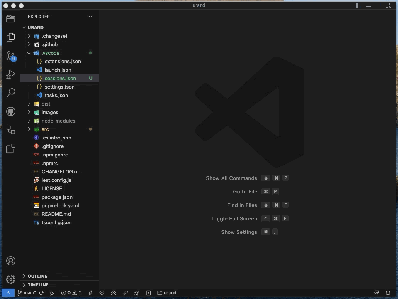Screen dimensions: 398x299
Task: Collapse the .vscode folder
Action: [59, 53]
